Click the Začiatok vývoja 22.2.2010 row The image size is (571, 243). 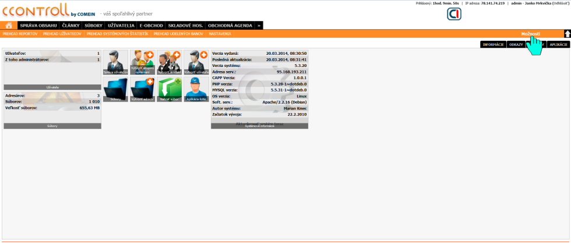point(260,114)
